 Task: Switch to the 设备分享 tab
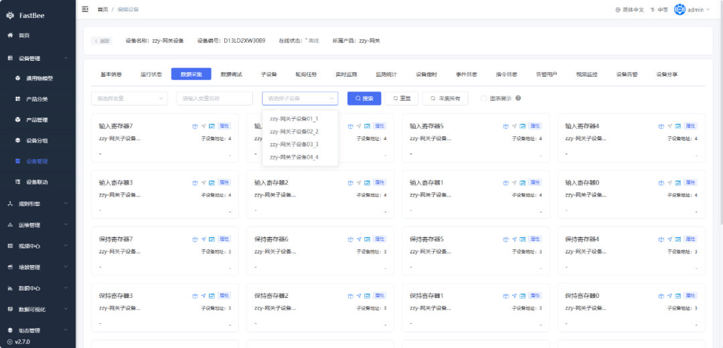pos(667,74)
